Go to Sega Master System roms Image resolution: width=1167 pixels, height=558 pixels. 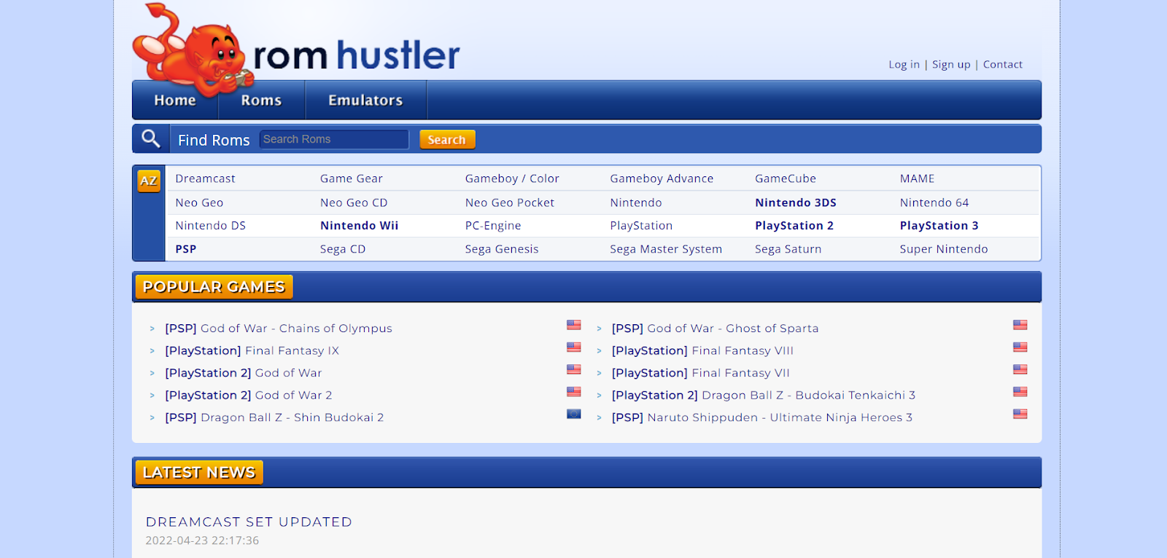click(x=666, y=249)
